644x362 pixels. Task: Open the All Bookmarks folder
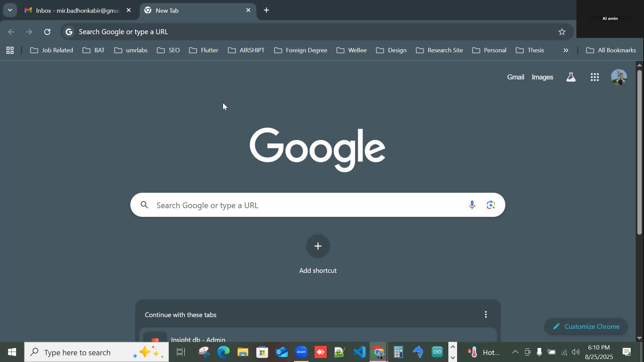pyautogui.click(x=611, y=50)
